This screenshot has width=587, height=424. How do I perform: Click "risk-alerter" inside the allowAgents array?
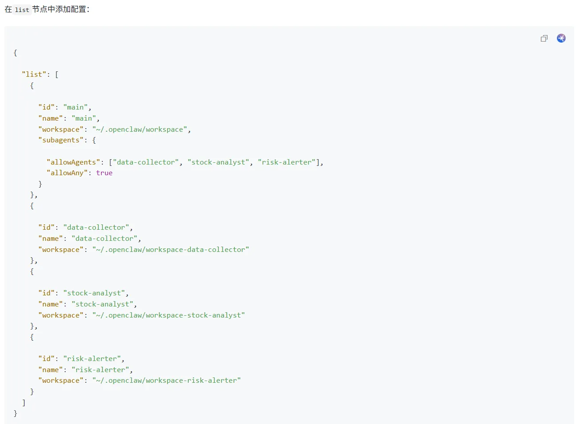(287, 162)
